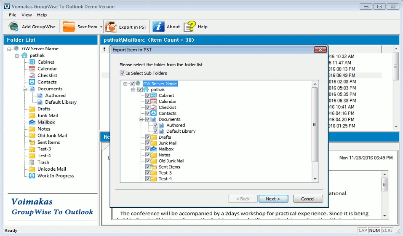Viewport: 403px width, 236px height.
Task: Click the Next button in export dialog
Action: [x=273, y=199]
